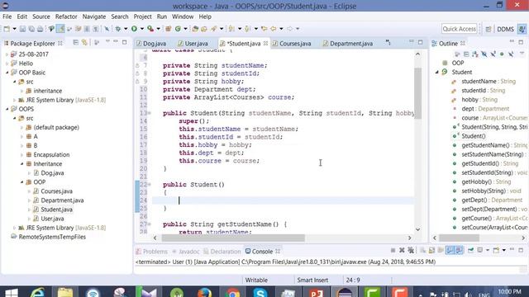Select setHobby(String) in the Outline
The height and width of the screenshot is (297, 529).
(x=484, y=191)
